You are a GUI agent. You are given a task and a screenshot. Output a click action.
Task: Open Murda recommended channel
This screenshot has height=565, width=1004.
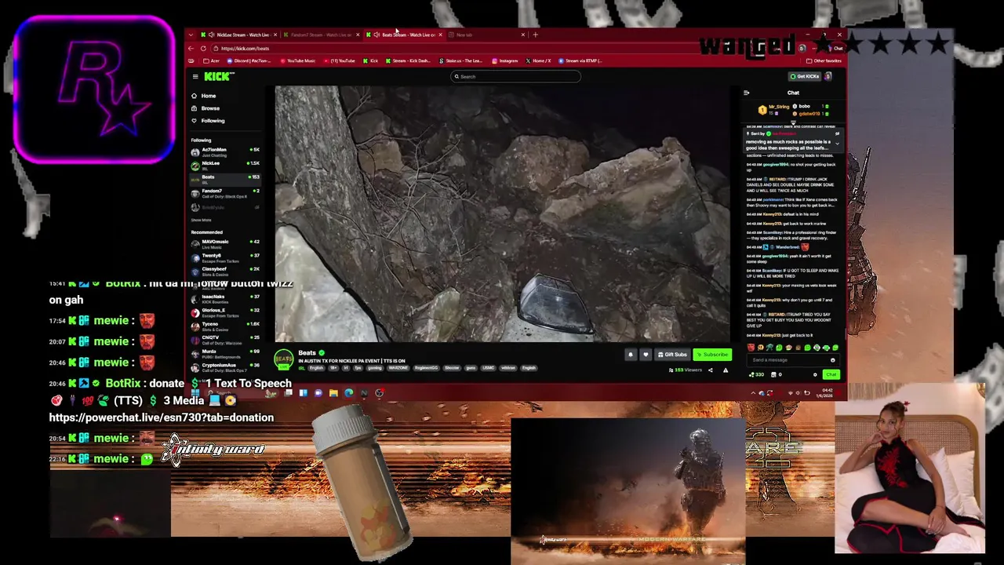(x=225, y=353)
